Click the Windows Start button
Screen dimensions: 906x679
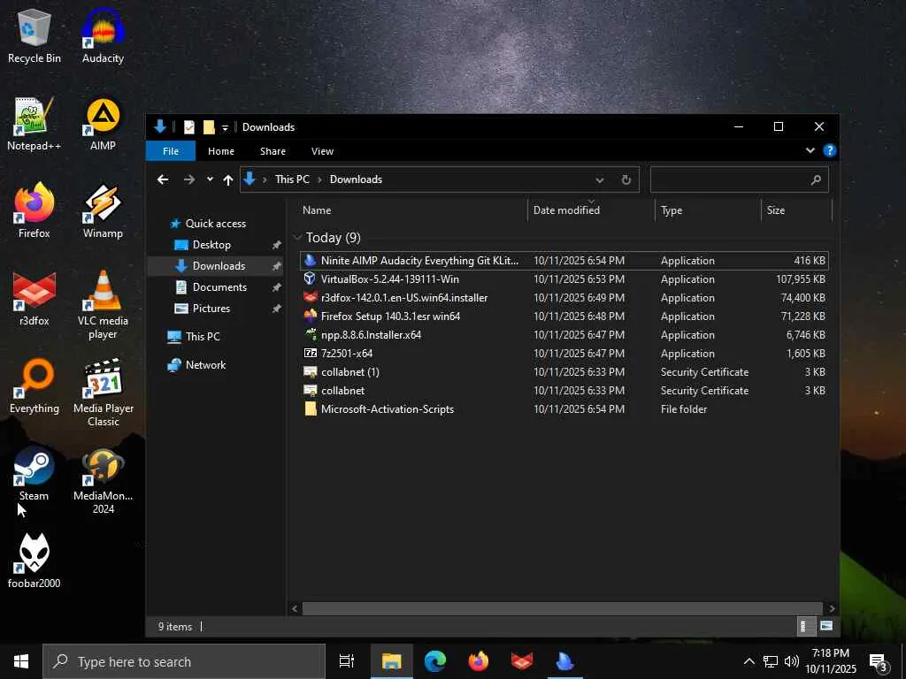(21, 661)
